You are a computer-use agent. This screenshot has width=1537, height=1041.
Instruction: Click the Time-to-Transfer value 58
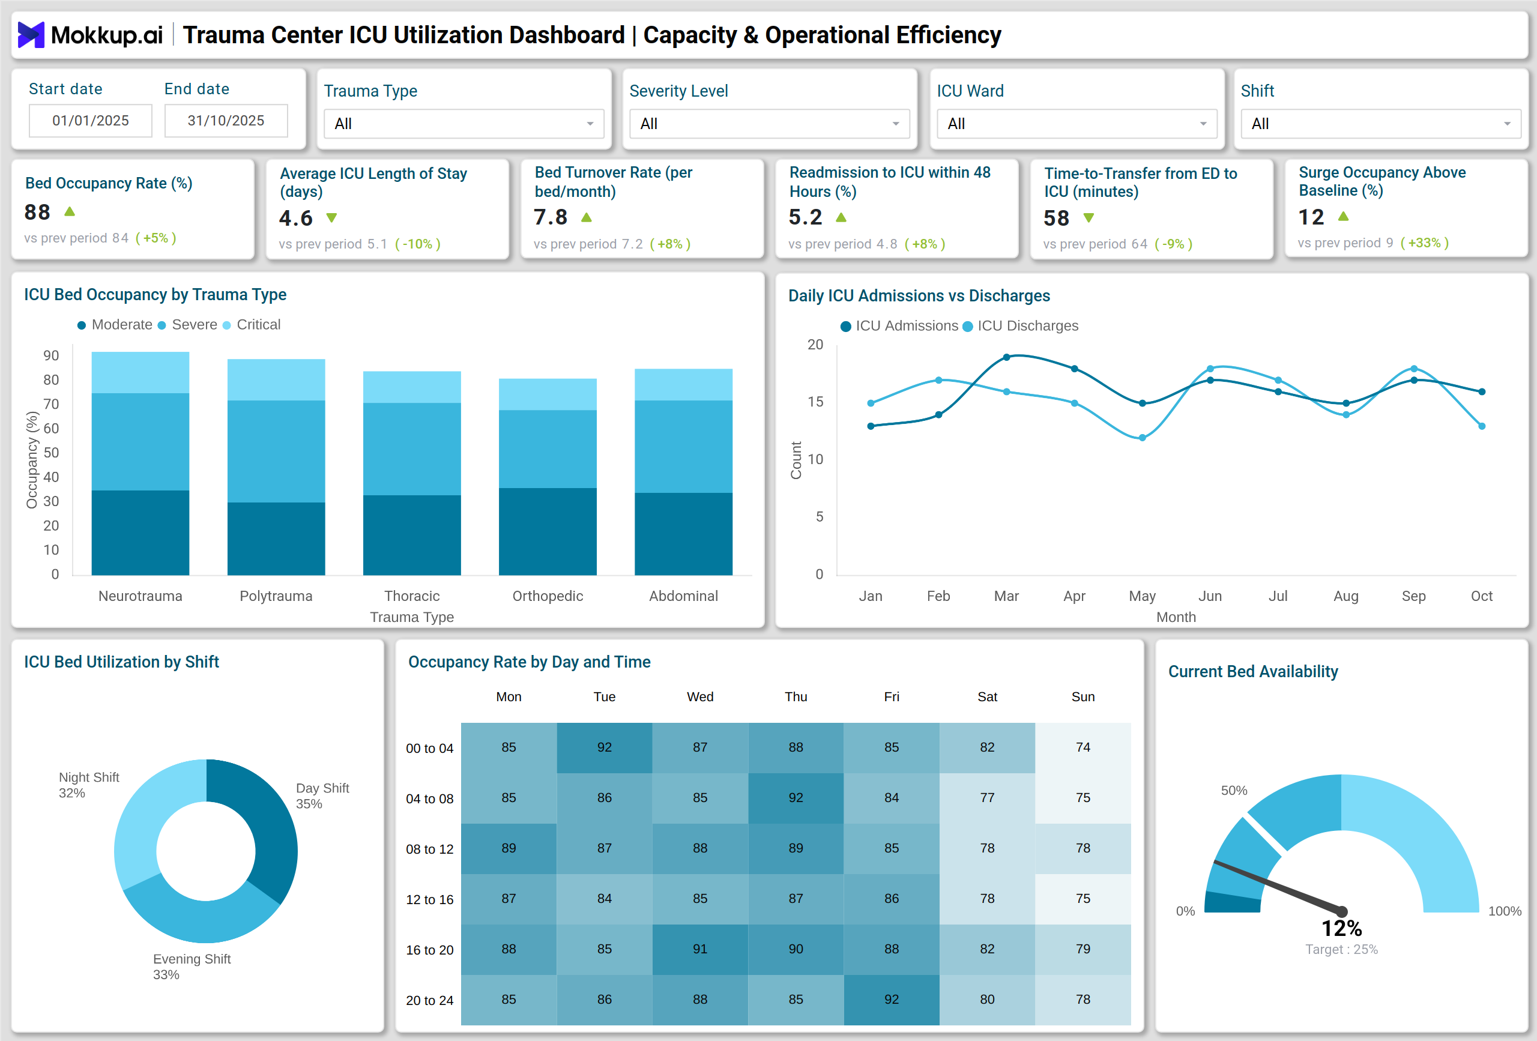(x=1056, y=219)
